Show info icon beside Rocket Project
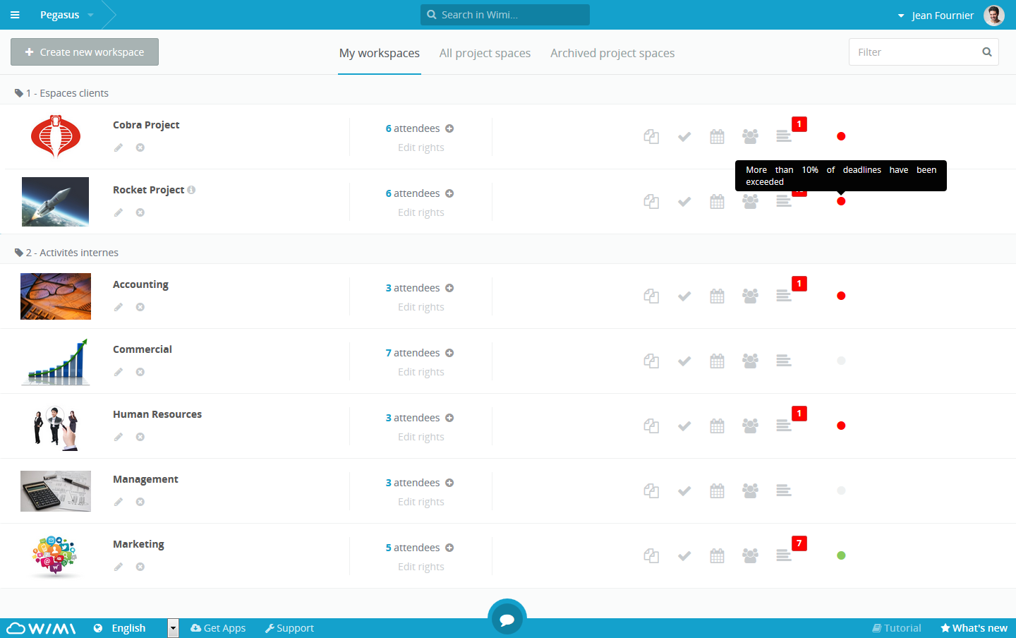This screenshot has width=1016, height=638. (191, 190)
